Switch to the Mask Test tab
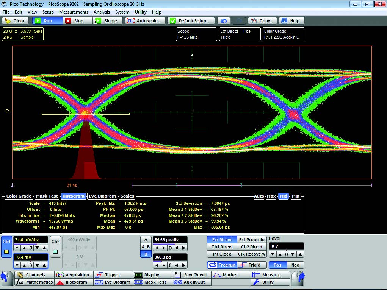 click(47, 196)
